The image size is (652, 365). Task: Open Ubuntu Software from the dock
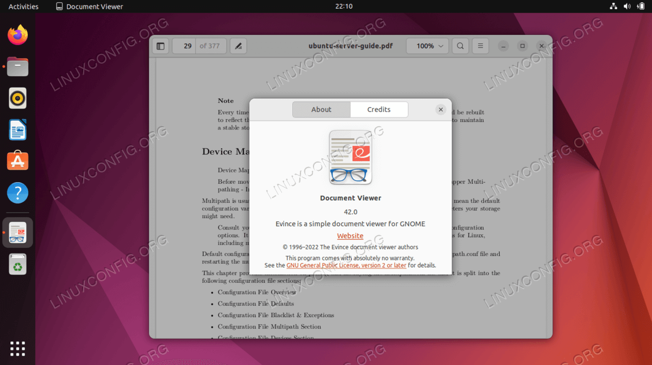pyautogui.click(x=18, y=161)
